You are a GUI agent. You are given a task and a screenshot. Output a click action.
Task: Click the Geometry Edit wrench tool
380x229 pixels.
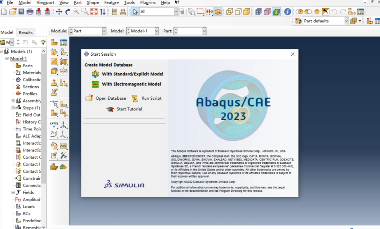coord(63,155)
